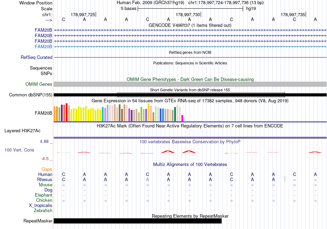Open the OMIM Gene Phenotypes track title
Screen dimensions: 327x229
190,80
